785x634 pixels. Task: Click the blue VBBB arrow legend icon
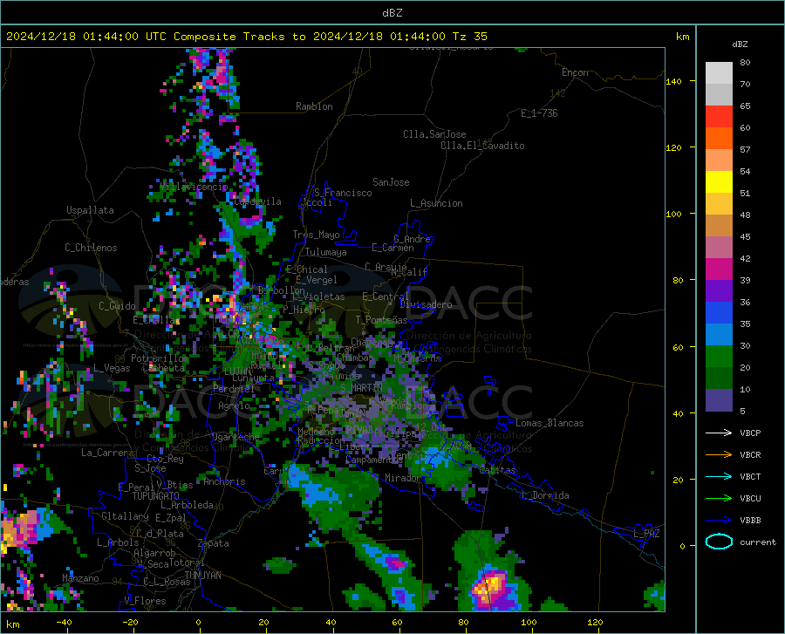[719, 520]
